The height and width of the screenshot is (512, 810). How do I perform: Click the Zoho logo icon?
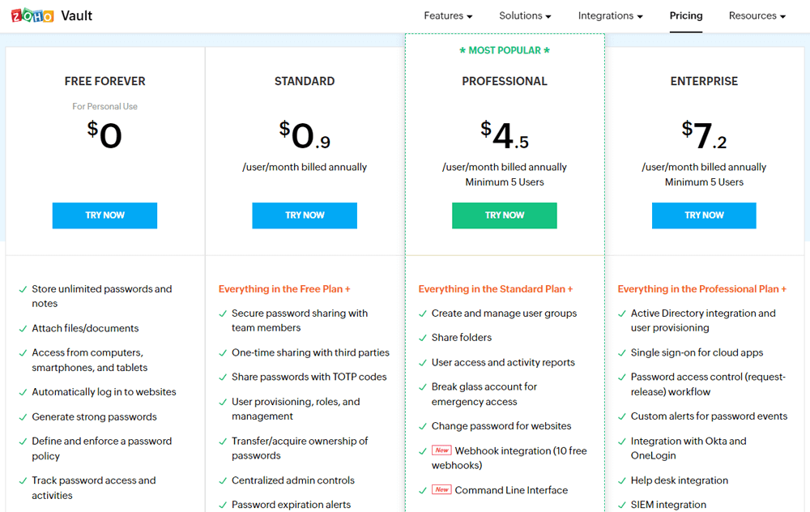(32, 15)
